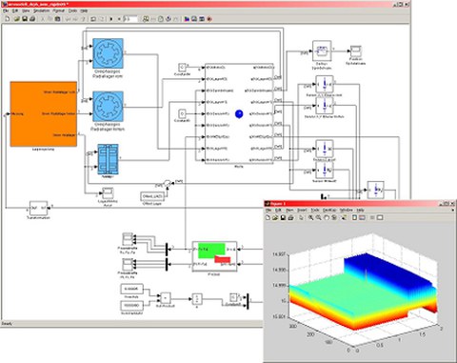Click the New model icon in Simulink toolbar
Viewport: 457px width, 363px height.
click(7, 19)
